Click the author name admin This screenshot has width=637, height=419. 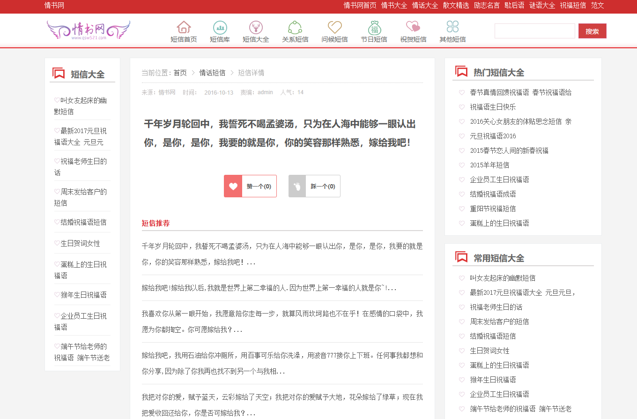(265, 92)
